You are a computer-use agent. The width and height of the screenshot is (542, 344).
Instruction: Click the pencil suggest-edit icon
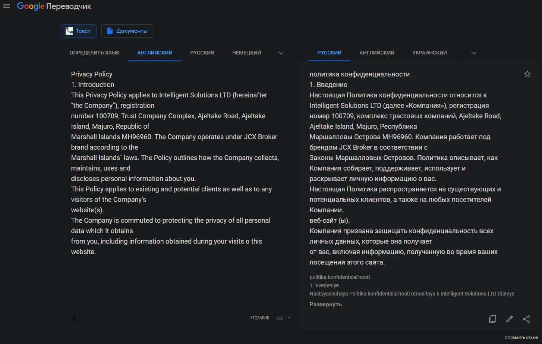click(x=509, y=319)
